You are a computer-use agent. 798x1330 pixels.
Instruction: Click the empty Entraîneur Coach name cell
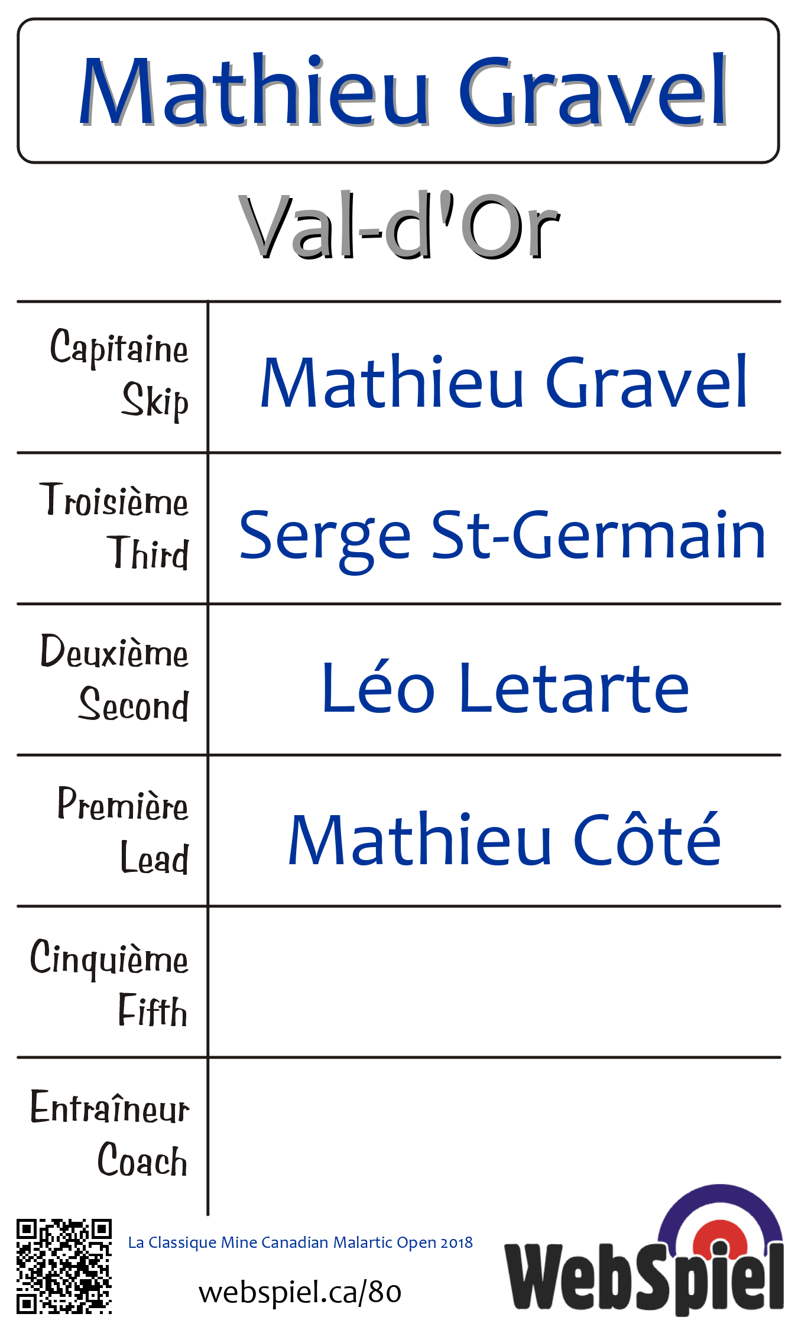pos(494,1134)
